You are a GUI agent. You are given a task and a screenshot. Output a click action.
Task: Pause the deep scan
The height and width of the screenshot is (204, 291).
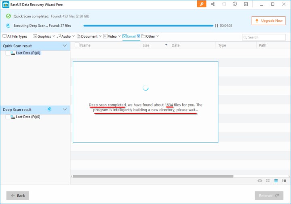pos(217,25)
